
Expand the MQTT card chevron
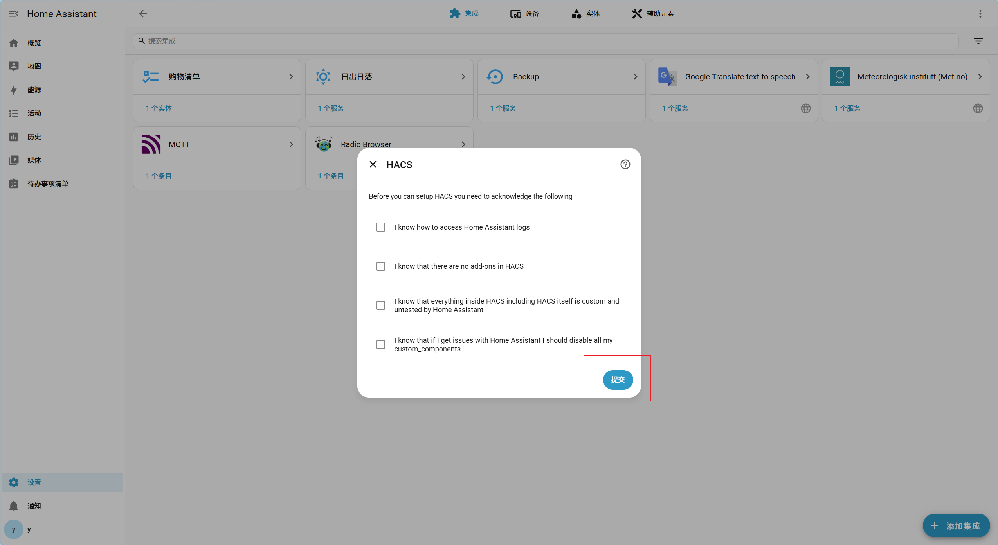pyautogui.click(x=291, y=144)
